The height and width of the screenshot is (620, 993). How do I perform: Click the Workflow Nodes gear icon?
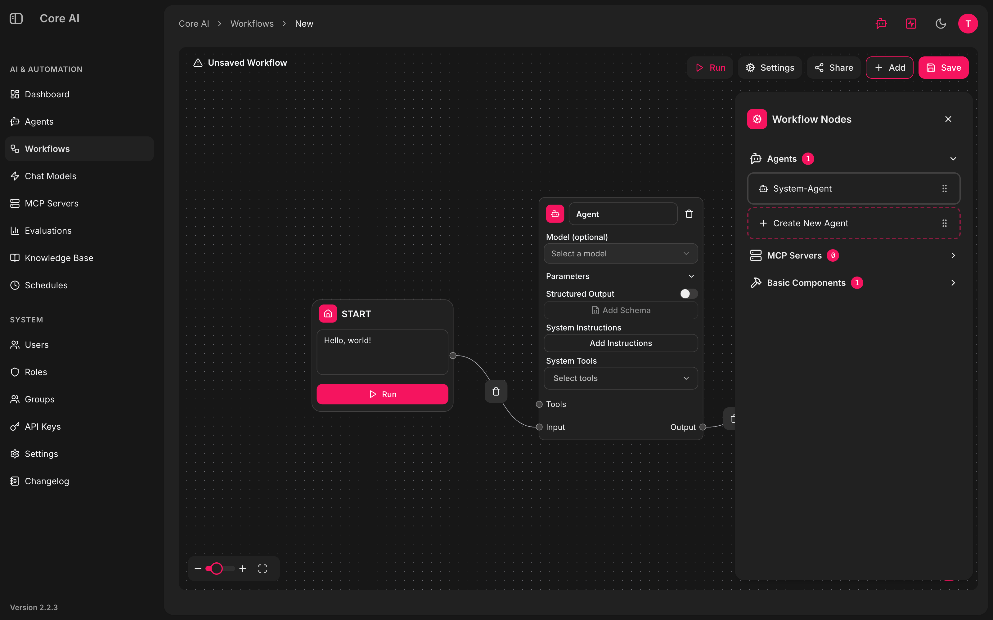point(757,119)
